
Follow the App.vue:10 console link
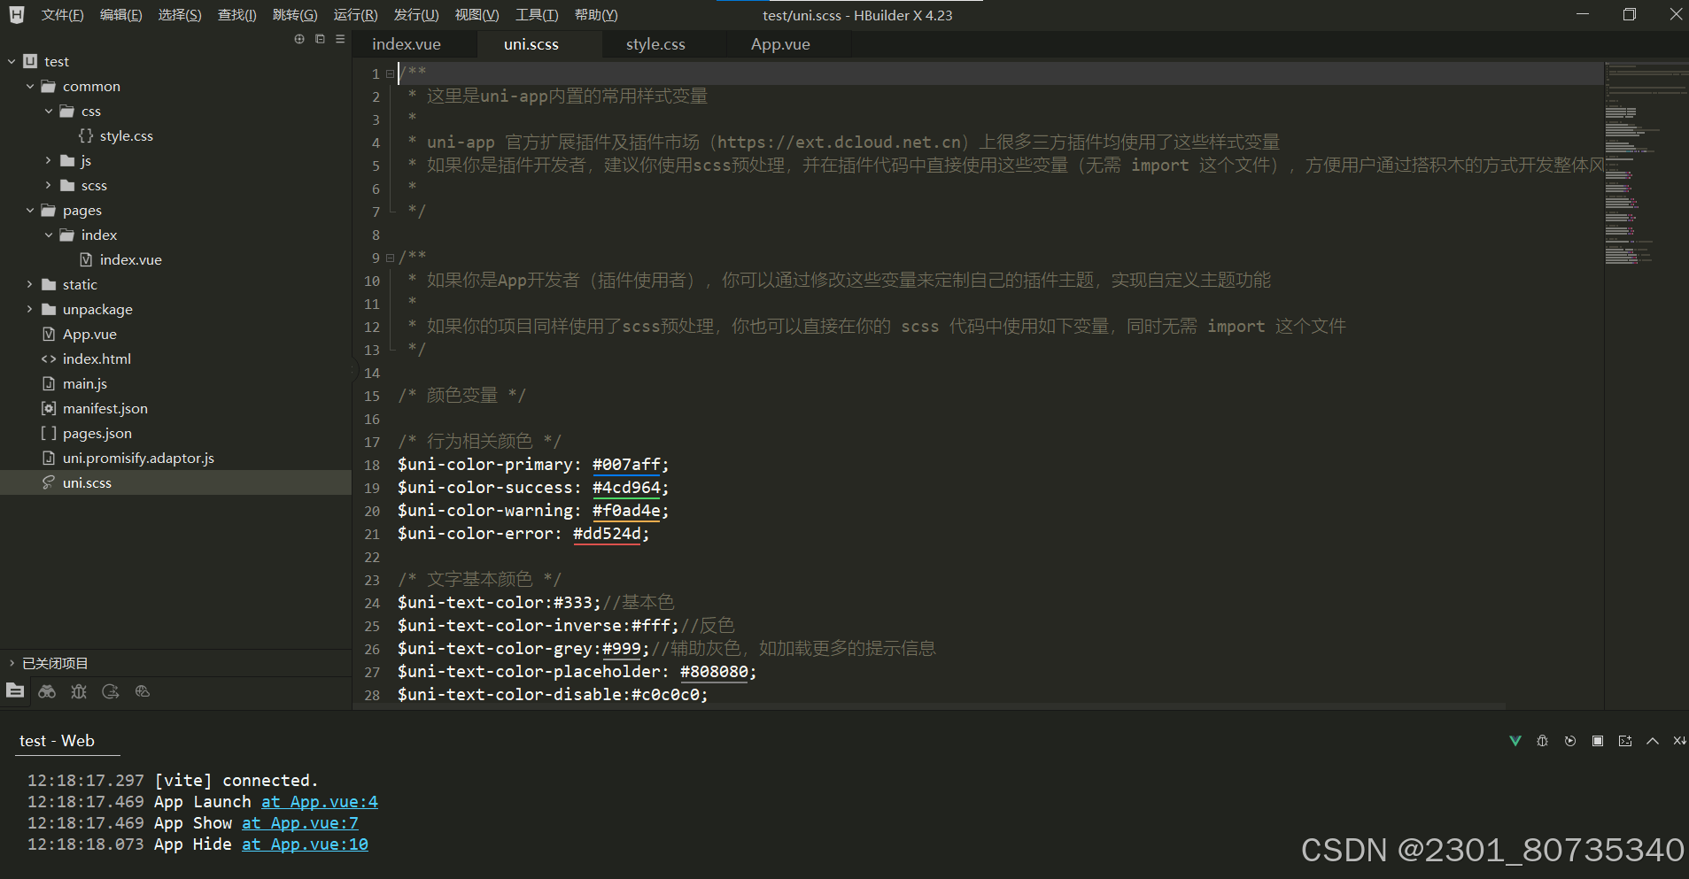pyautogui.click(x=305, y=844)
